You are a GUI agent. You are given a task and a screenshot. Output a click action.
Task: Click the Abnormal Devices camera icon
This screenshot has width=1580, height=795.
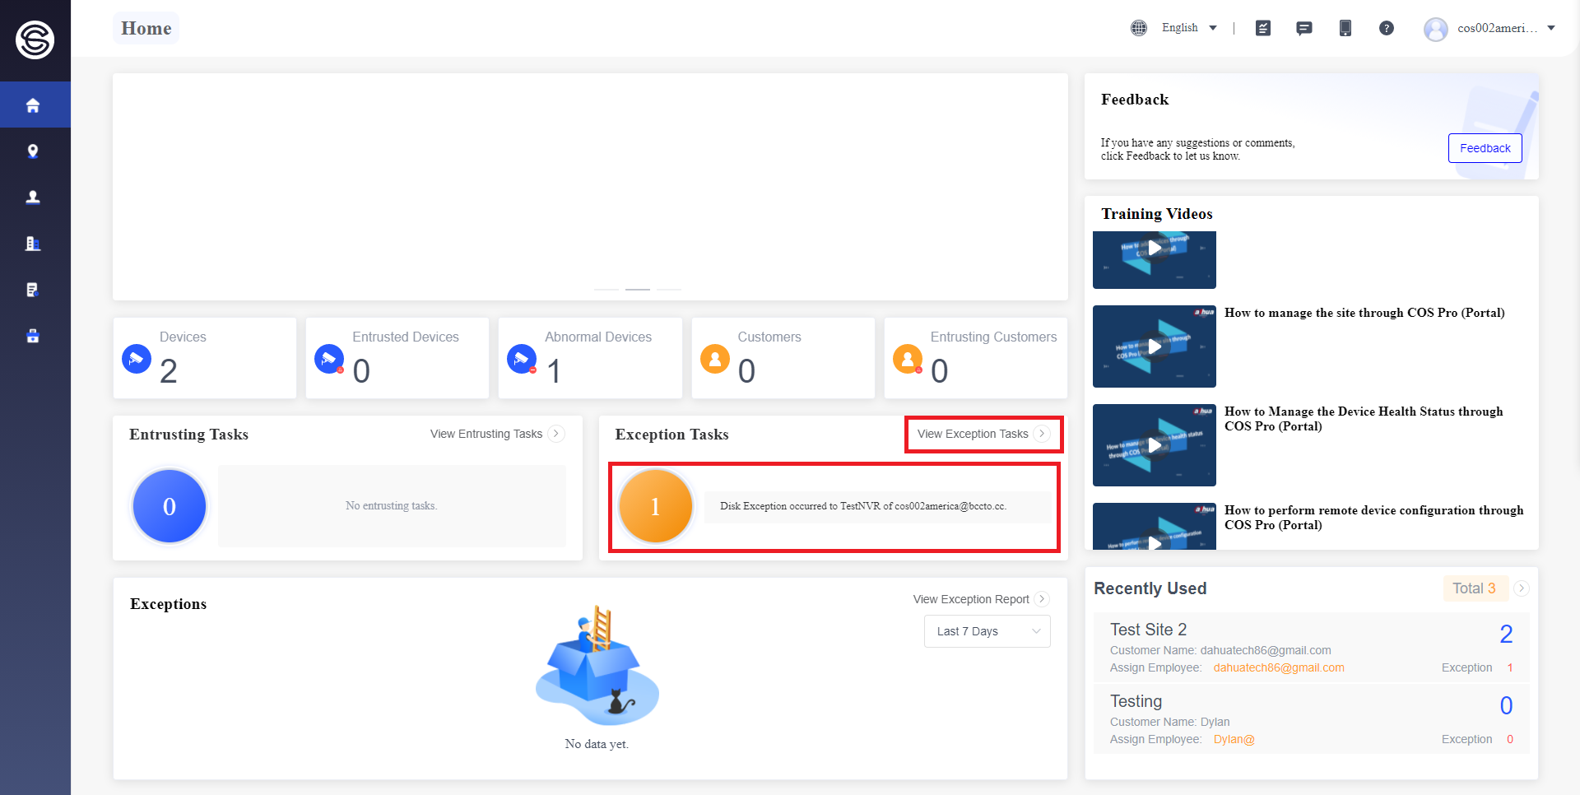(x=522, y=359)
